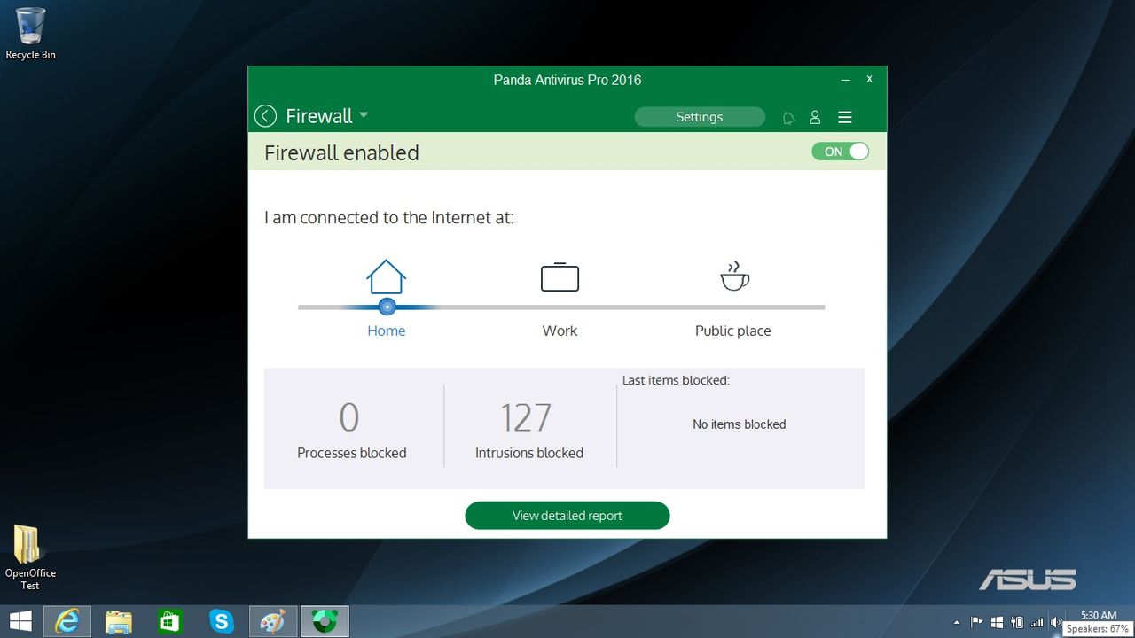Viewport: 1135px width, 638px height.
Task: Click the 0 Processes blocked counter
Action: click(x=351, y=430)
